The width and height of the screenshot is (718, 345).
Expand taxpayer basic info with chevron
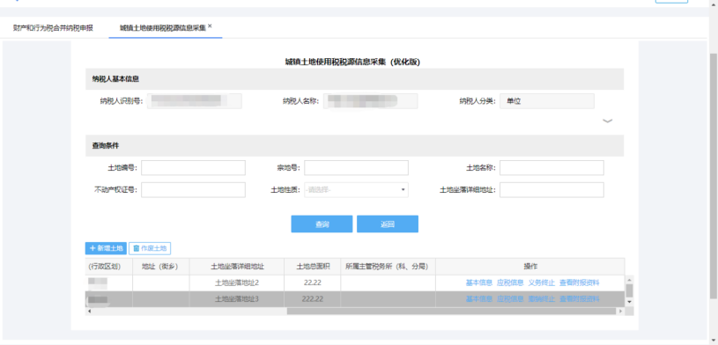point(607,121)
